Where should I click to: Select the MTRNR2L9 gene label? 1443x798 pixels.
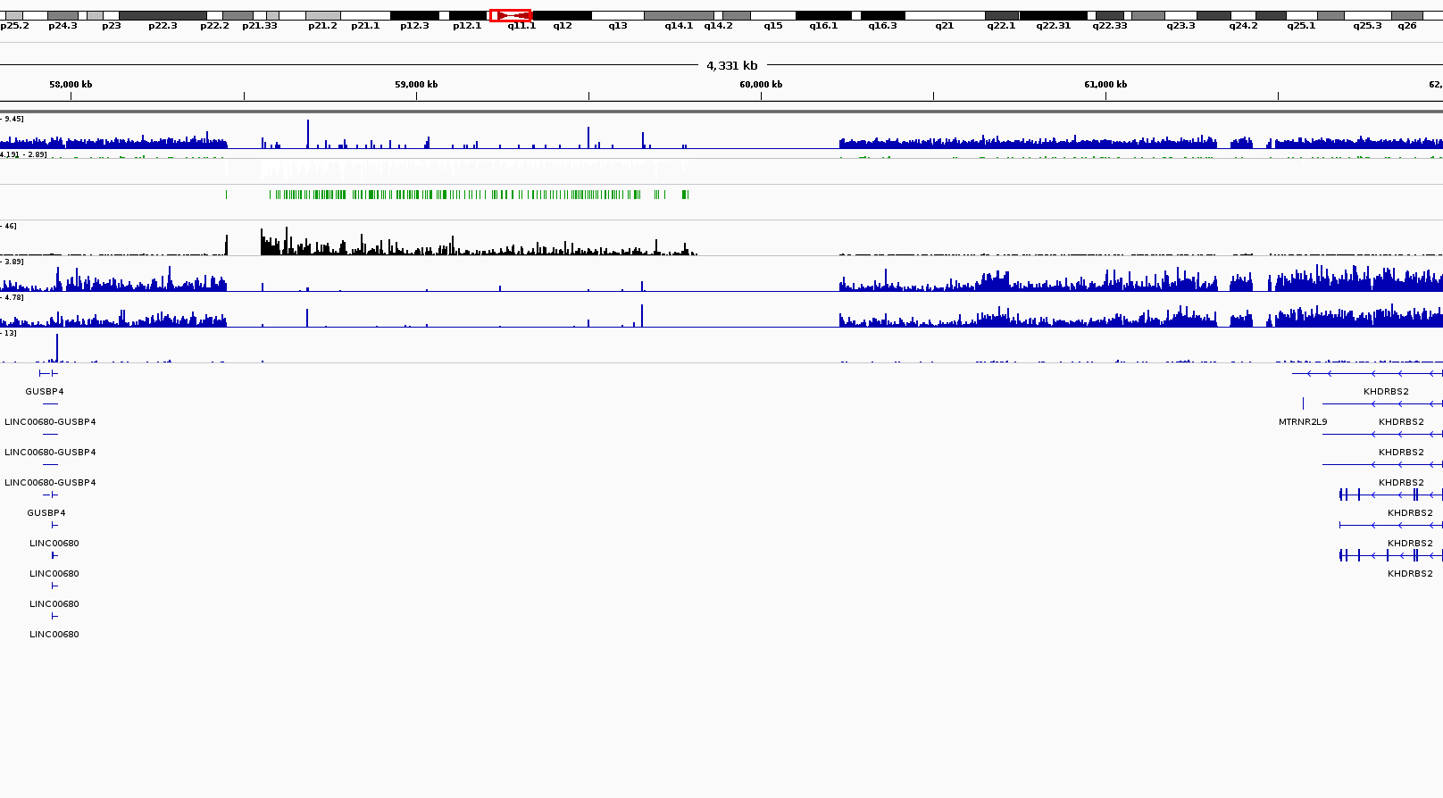1303,422
